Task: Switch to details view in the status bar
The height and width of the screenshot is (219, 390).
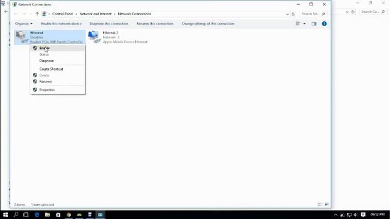Action: click(320, 204)
